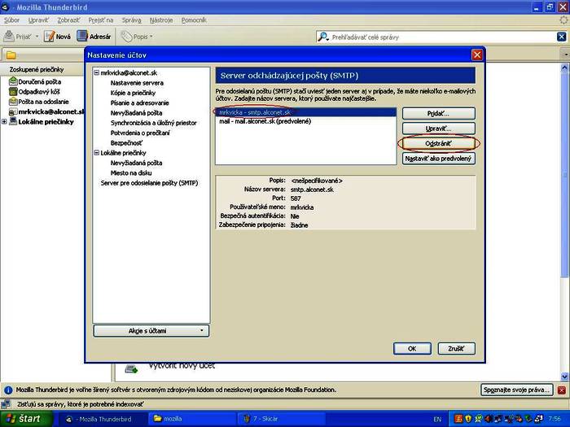
Task: Click the Pridať... button
Action: [x=438, y=113]
